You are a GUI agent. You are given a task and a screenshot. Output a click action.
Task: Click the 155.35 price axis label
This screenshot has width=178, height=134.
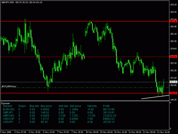click(173, 41)
